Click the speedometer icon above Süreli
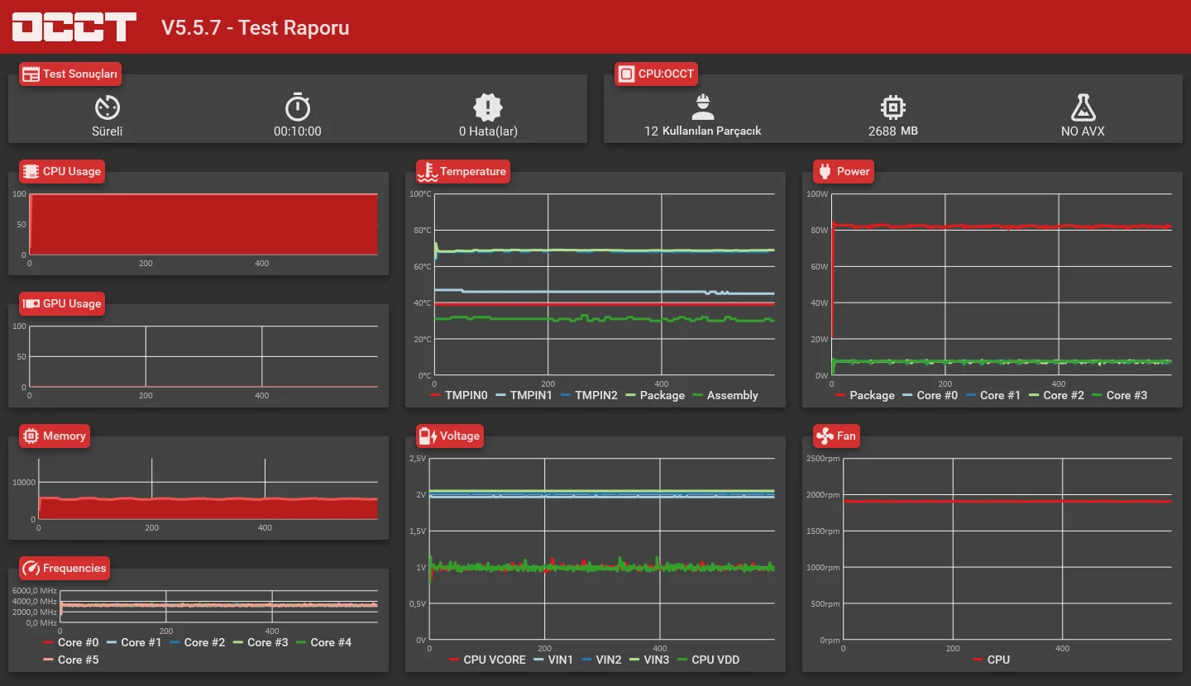Image resolution: width=1191 pixels, height=686 pixels. (108, 107)
